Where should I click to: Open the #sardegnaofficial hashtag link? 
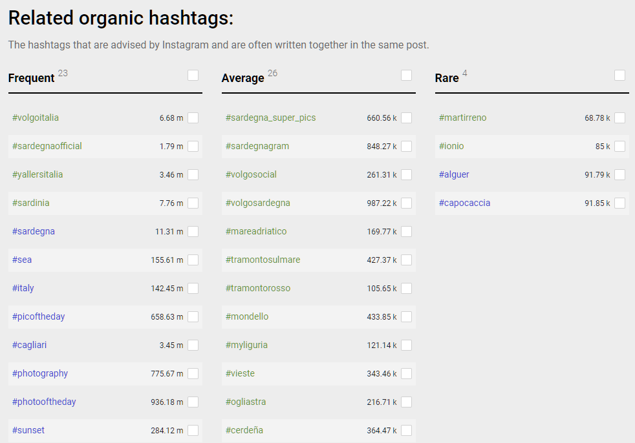[x=47, y=146]
